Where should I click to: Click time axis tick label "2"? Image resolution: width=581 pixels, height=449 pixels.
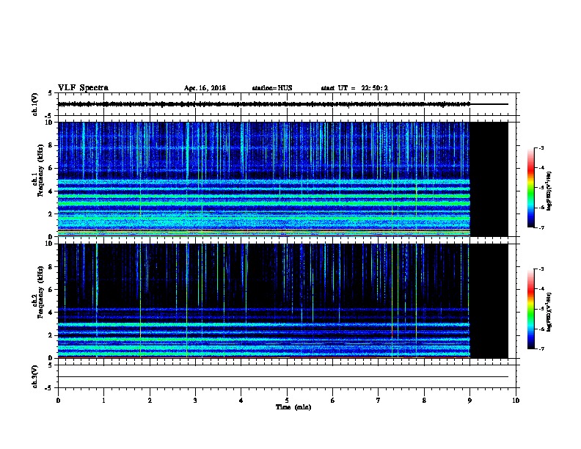point(150,401)
